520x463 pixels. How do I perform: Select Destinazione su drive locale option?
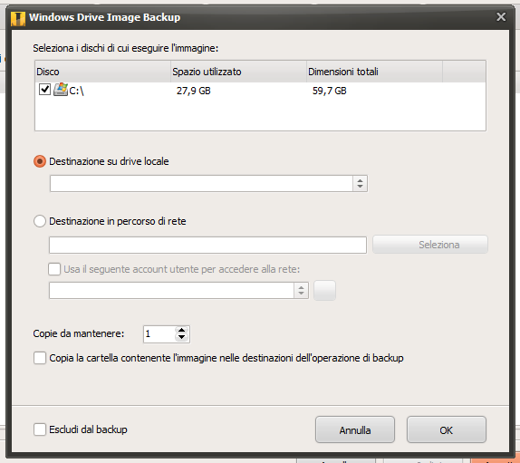(40, 161)
